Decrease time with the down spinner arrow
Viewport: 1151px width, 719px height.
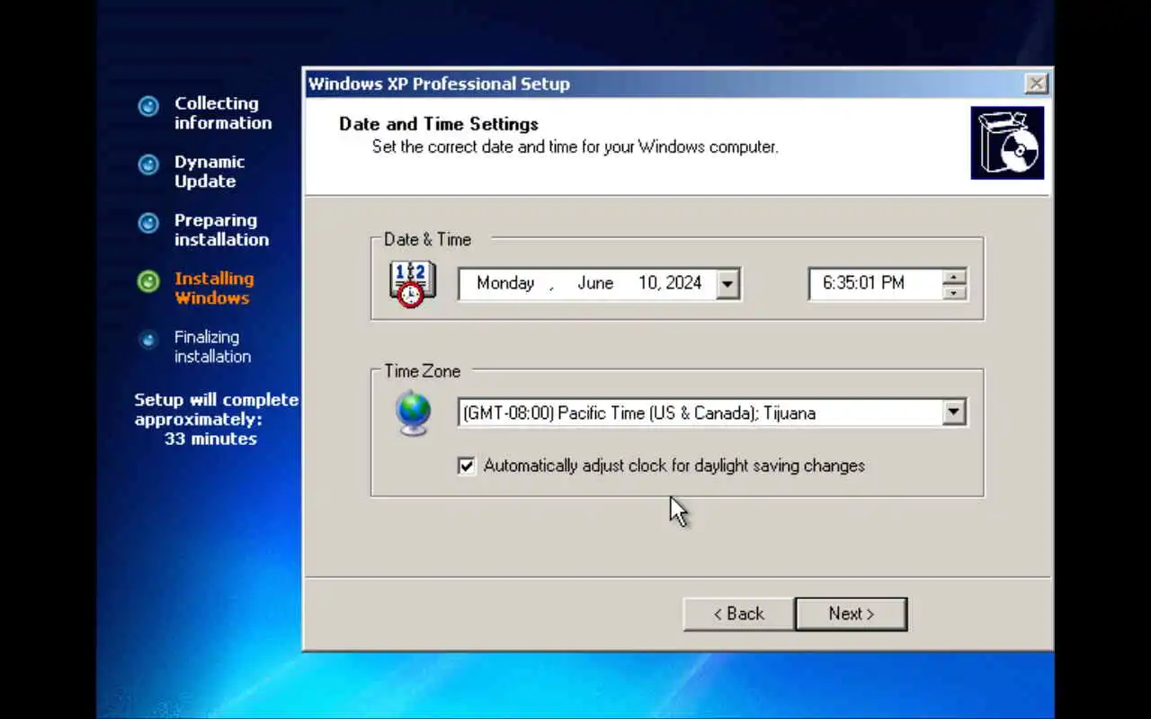954,292
